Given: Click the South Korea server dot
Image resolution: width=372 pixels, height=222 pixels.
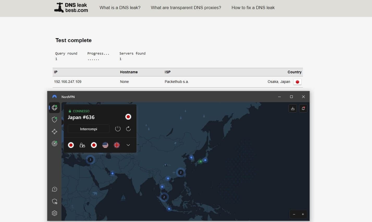Looking at the screenshot, I should (191, 158).
